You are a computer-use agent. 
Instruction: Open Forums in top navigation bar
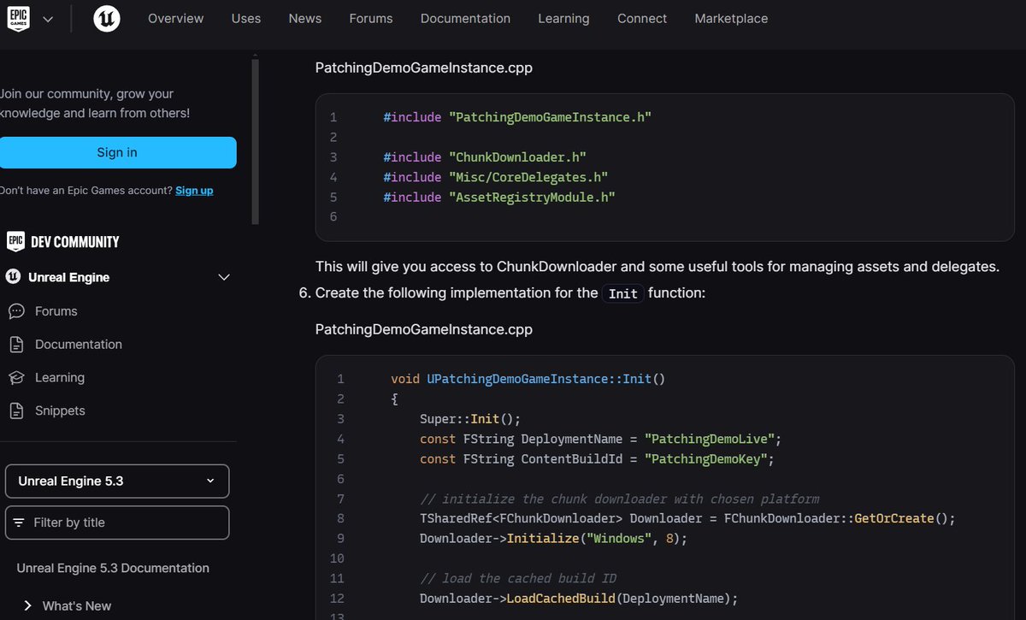pyautogui.click(x=371, y=19)
